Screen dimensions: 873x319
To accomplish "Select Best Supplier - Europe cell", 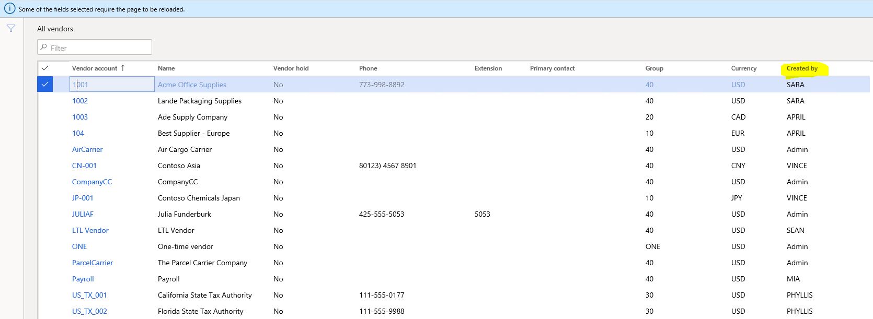I will (x=193, y=133).
